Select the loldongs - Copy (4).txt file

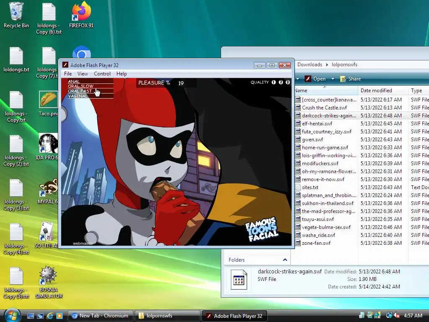tap(16, 239)
